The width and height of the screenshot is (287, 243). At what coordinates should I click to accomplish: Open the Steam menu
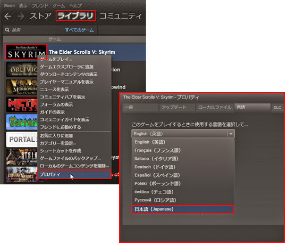tap(9, 5)
